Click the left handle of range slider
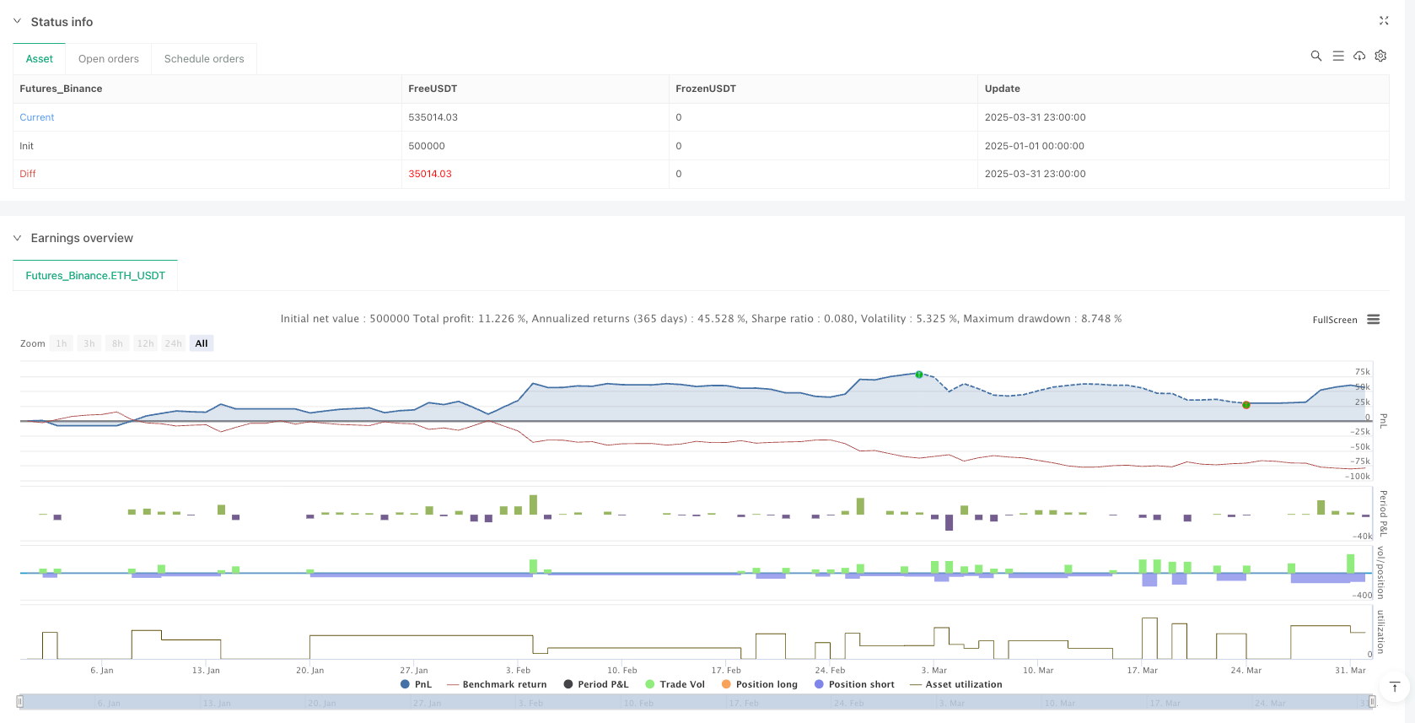 point(20,702)
